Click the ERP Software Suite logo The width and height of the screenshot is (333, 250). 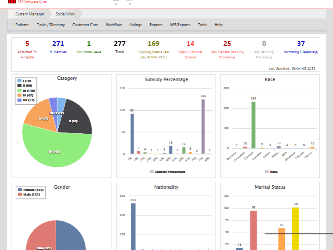pyautogui.click(x=27, y=2)
